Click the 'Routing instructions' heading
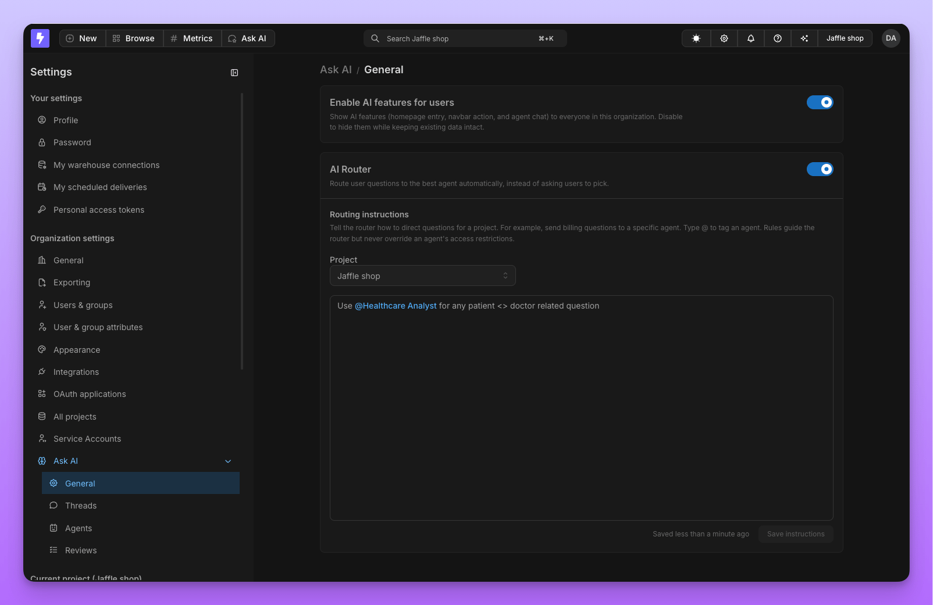Screen dimensions: 933x605 click(369, 214)
